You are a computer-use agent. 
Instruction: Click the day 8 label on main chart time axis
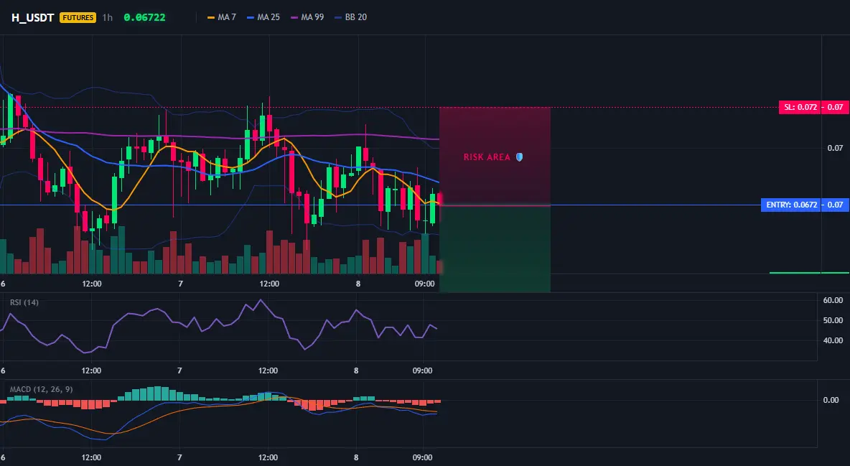(x=358, y=284)
